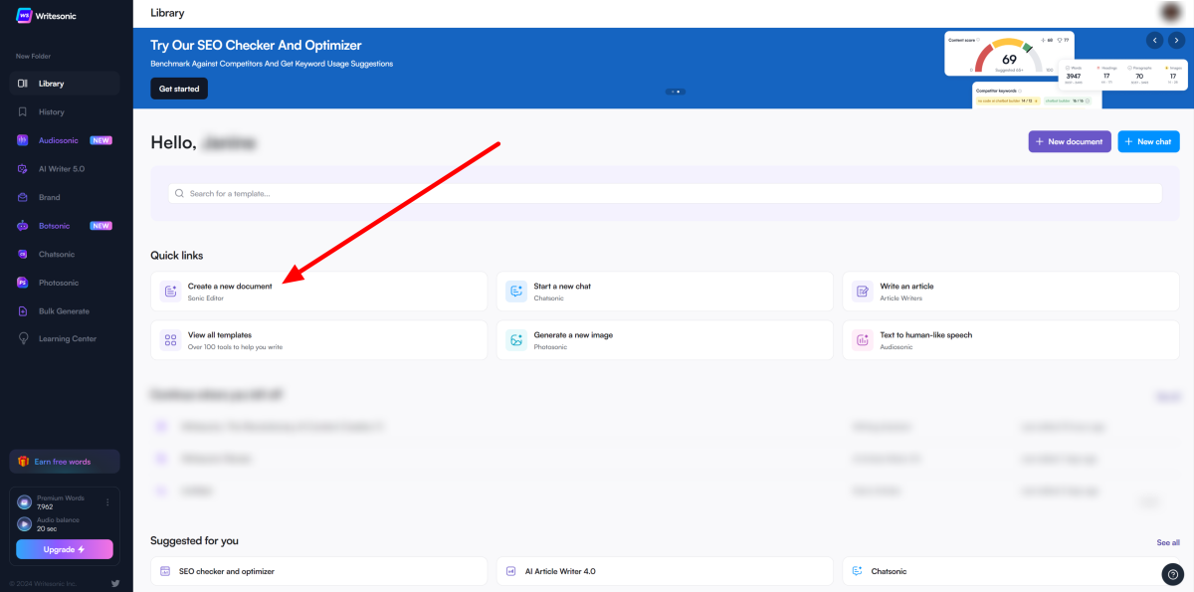
Task: Click Get started on the SEO banner
Action: [x=179, y=89]
